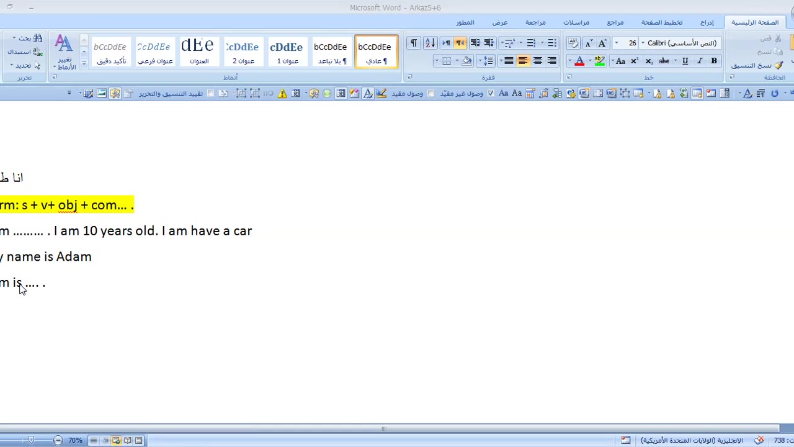Image resolution: width=794 pixels, height=447 pixels.
Task: Toggle show paragraph marks ¶
Action: tap(414, 43)
